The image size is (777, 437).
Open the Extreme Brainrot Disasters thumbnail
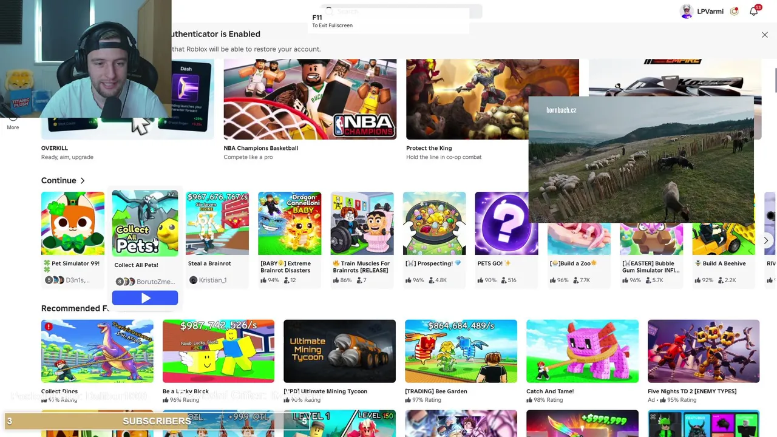coord(290,223)
